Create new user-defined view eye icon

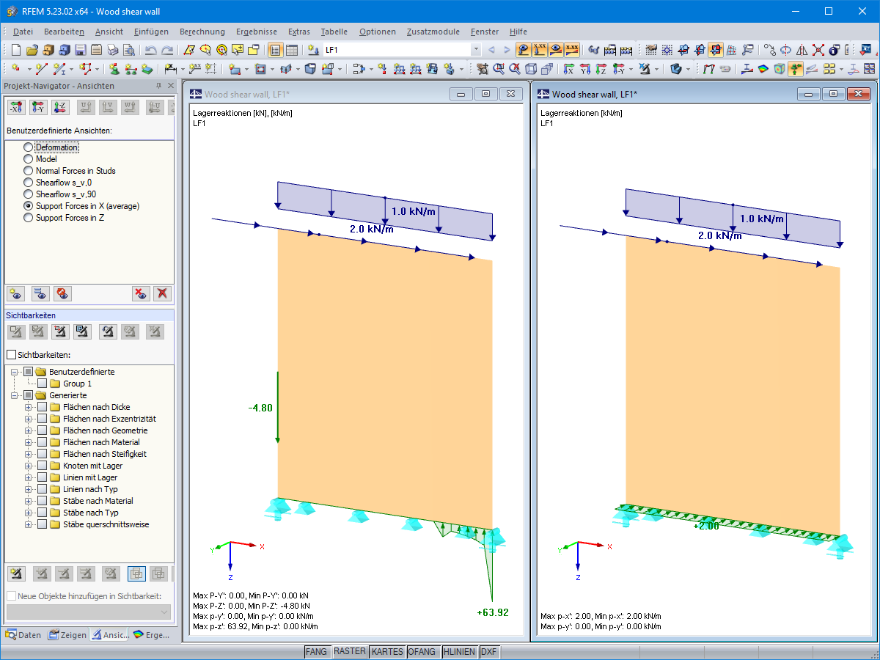point(16,293)
